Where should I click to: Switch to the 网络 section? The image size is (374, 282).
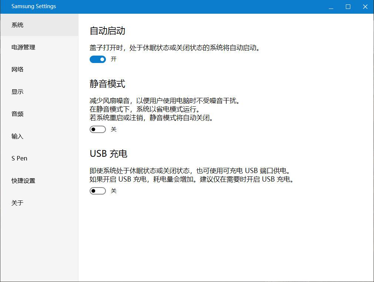point(17,69)
